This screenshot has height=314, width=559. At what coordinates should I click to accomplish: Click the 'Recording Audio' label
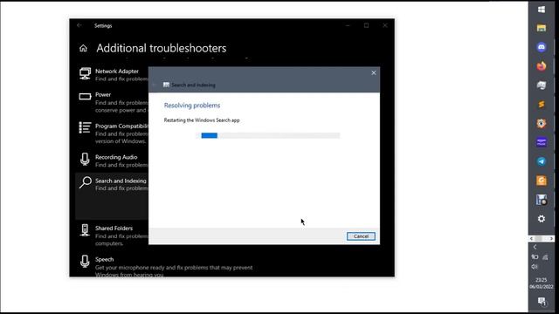116,157
